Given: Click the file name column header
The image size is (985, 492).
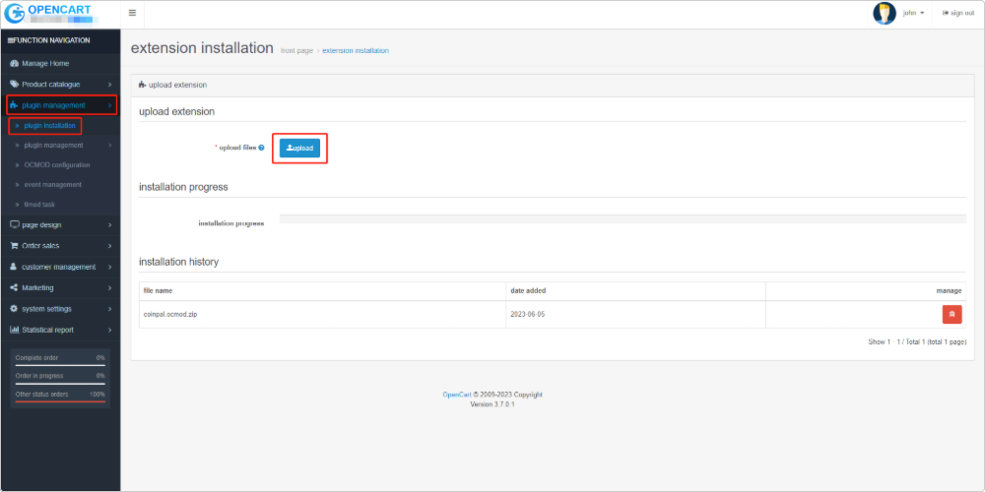Looking at the screenshot, I should coord(159,291).
